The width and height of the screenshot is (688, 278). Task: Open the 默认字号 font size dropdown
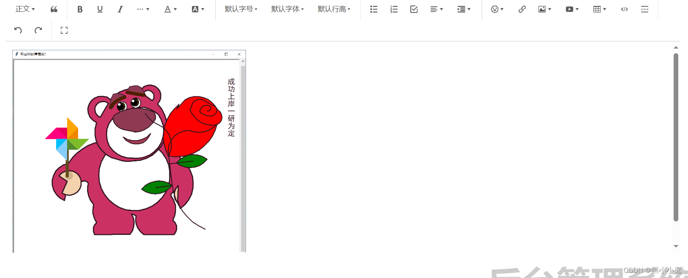pyautogui.click(x=241, y=9)
